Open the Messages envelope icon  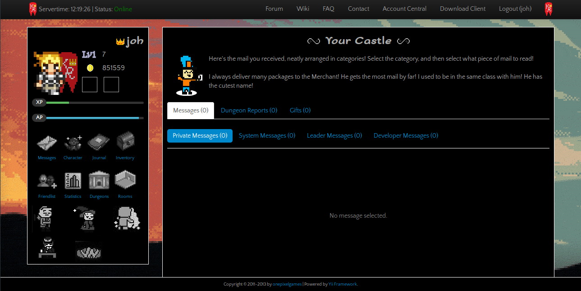[47, 143]
